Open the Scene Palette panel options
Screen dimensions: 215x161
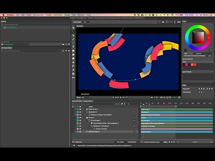212,72
